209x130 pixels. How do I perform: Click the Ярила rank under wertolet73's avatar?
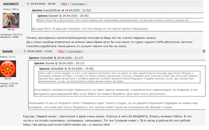coord(11,29)
